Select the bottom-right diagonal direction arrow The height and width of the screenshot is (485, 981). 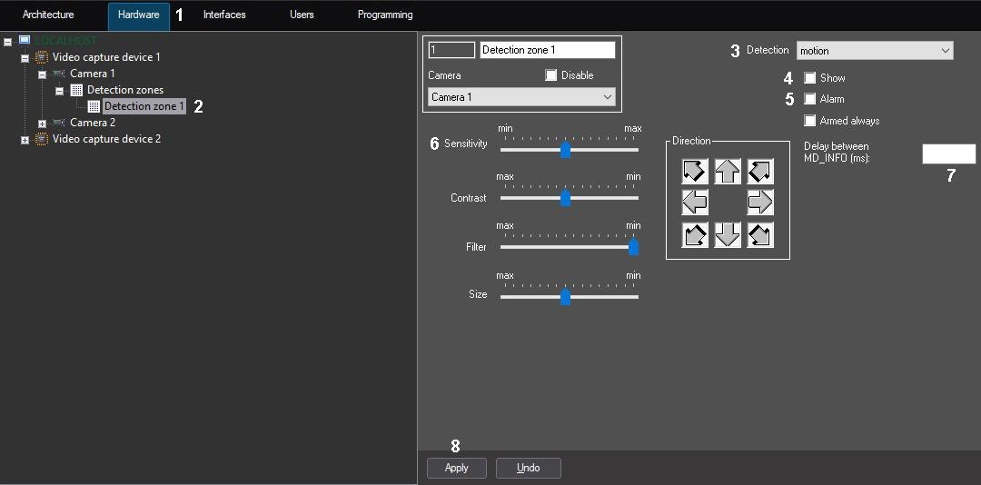tap(760, 234)
